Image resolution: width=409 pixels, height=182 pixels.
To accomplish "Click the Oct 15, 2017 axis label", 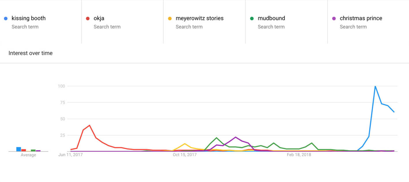I will coord(185,155).
